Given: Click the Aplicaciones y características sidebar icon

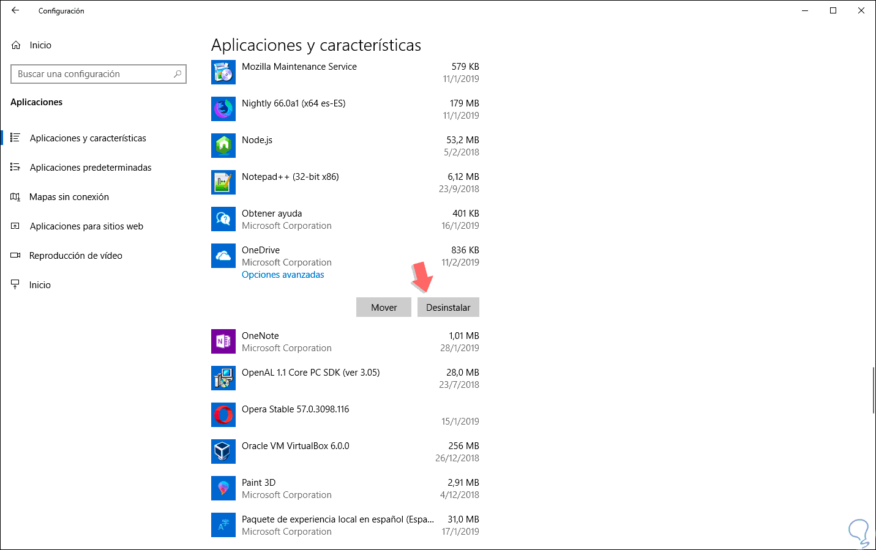Looking at the screenshot, I should pos(15,138).
